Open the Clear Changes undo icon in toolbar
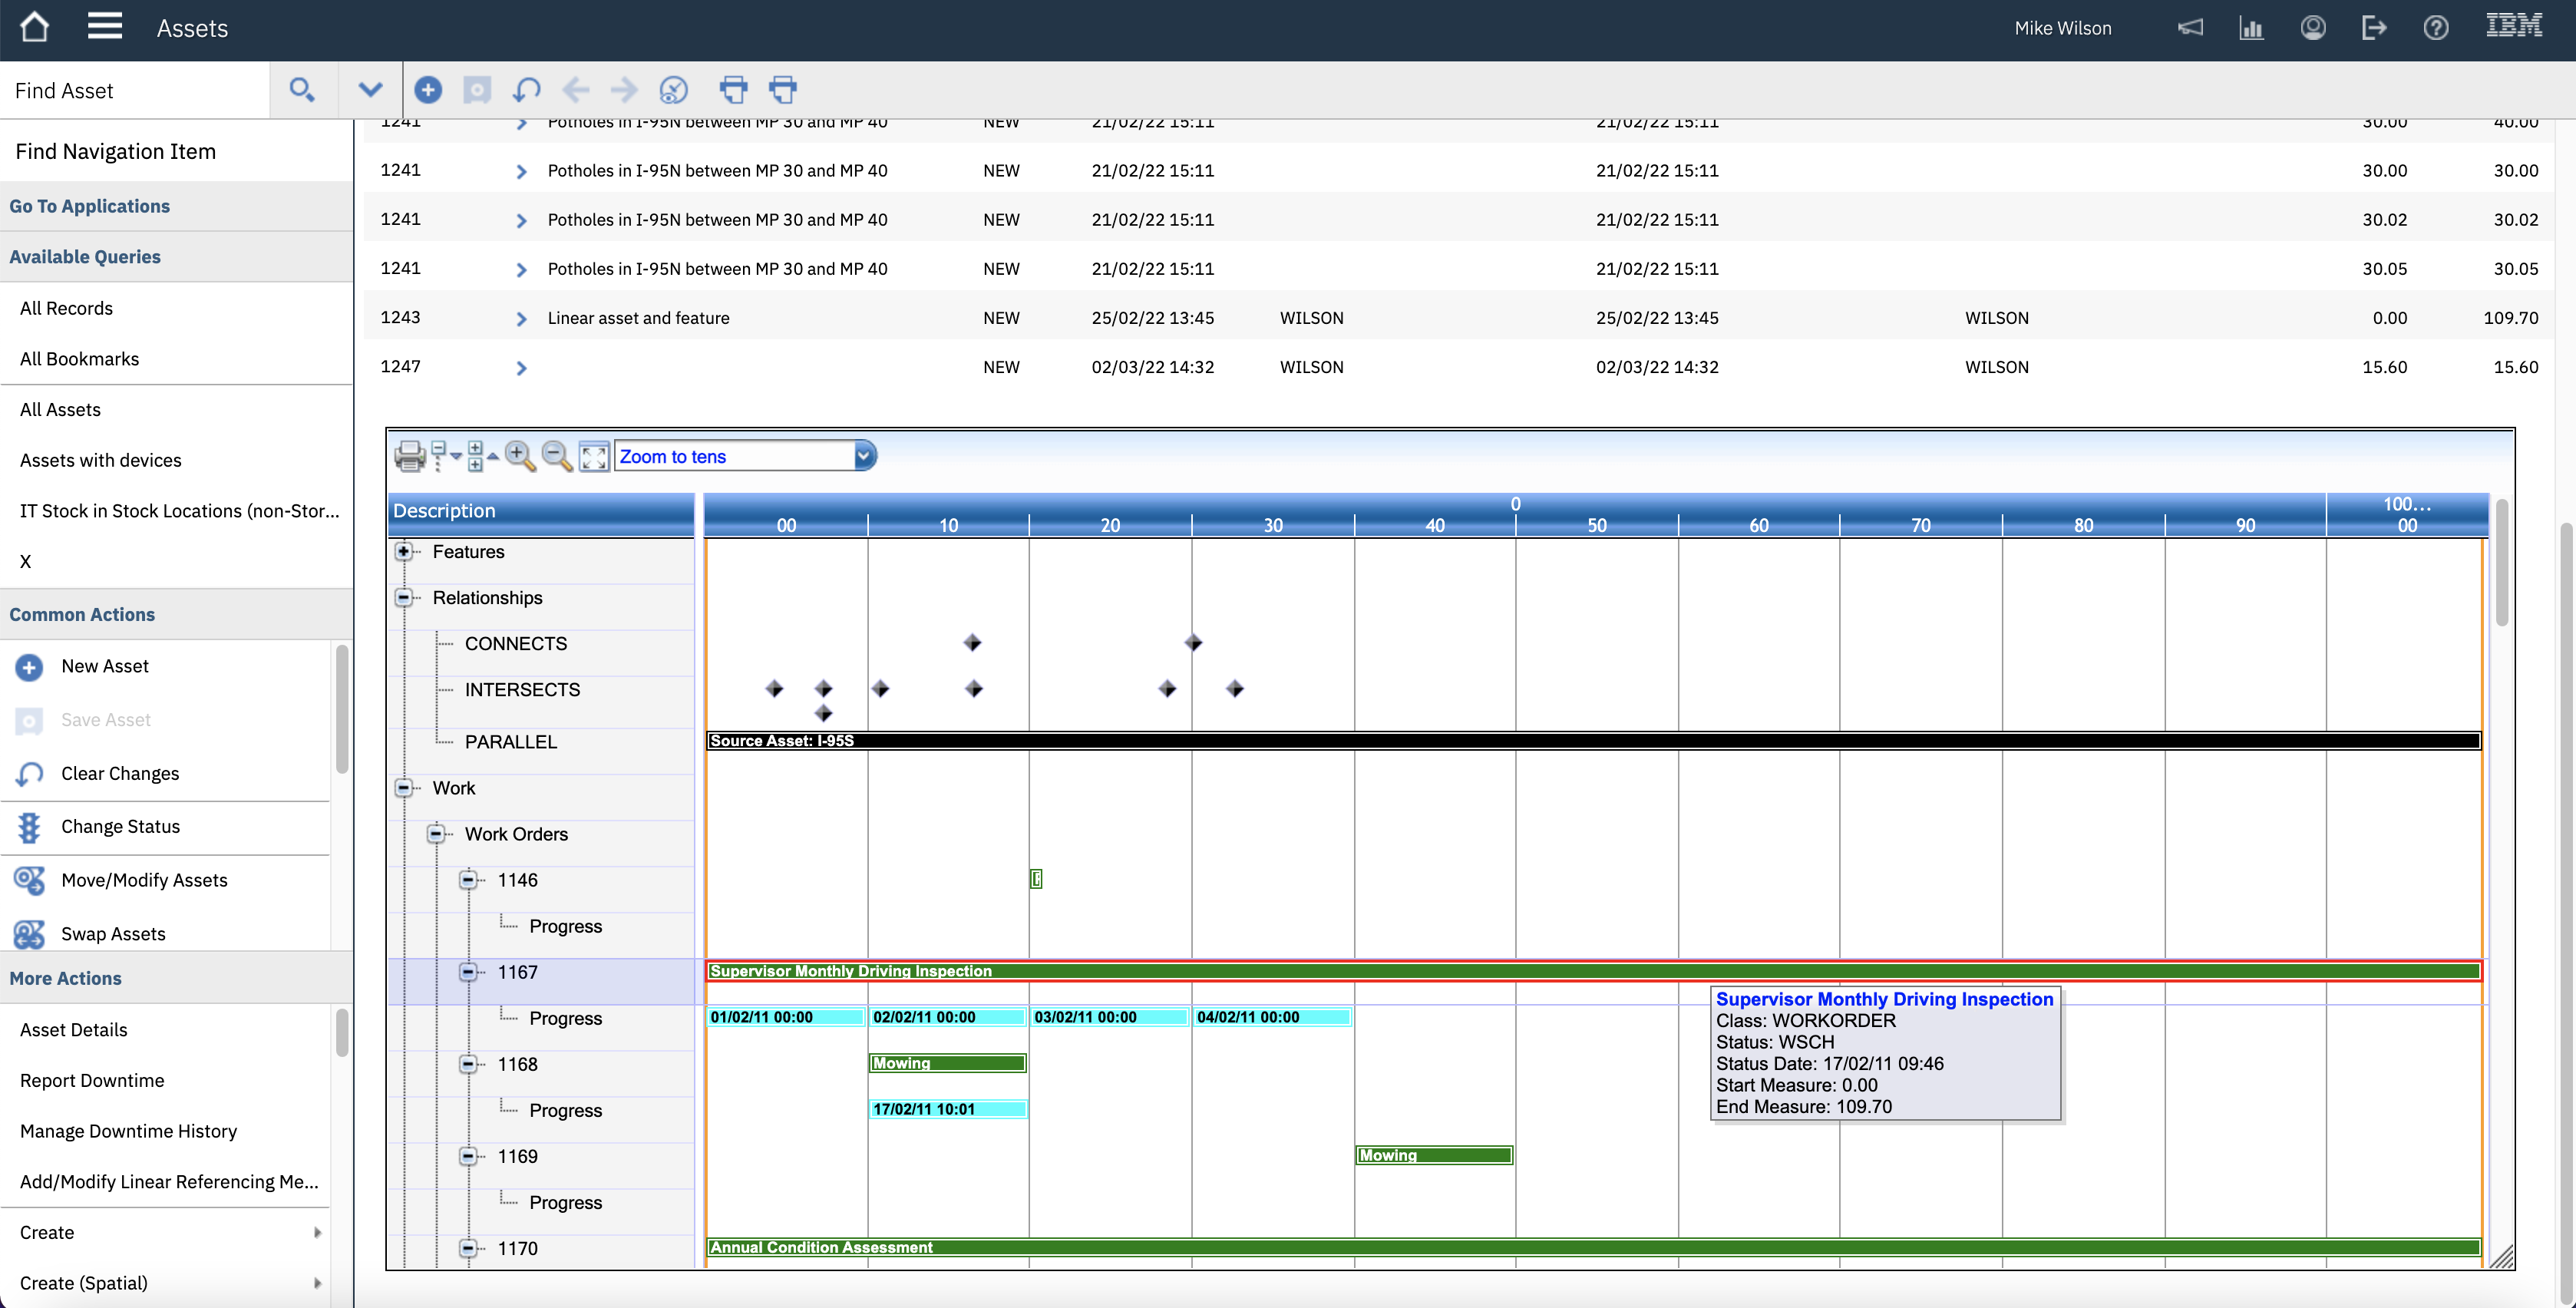 [526, 89]
